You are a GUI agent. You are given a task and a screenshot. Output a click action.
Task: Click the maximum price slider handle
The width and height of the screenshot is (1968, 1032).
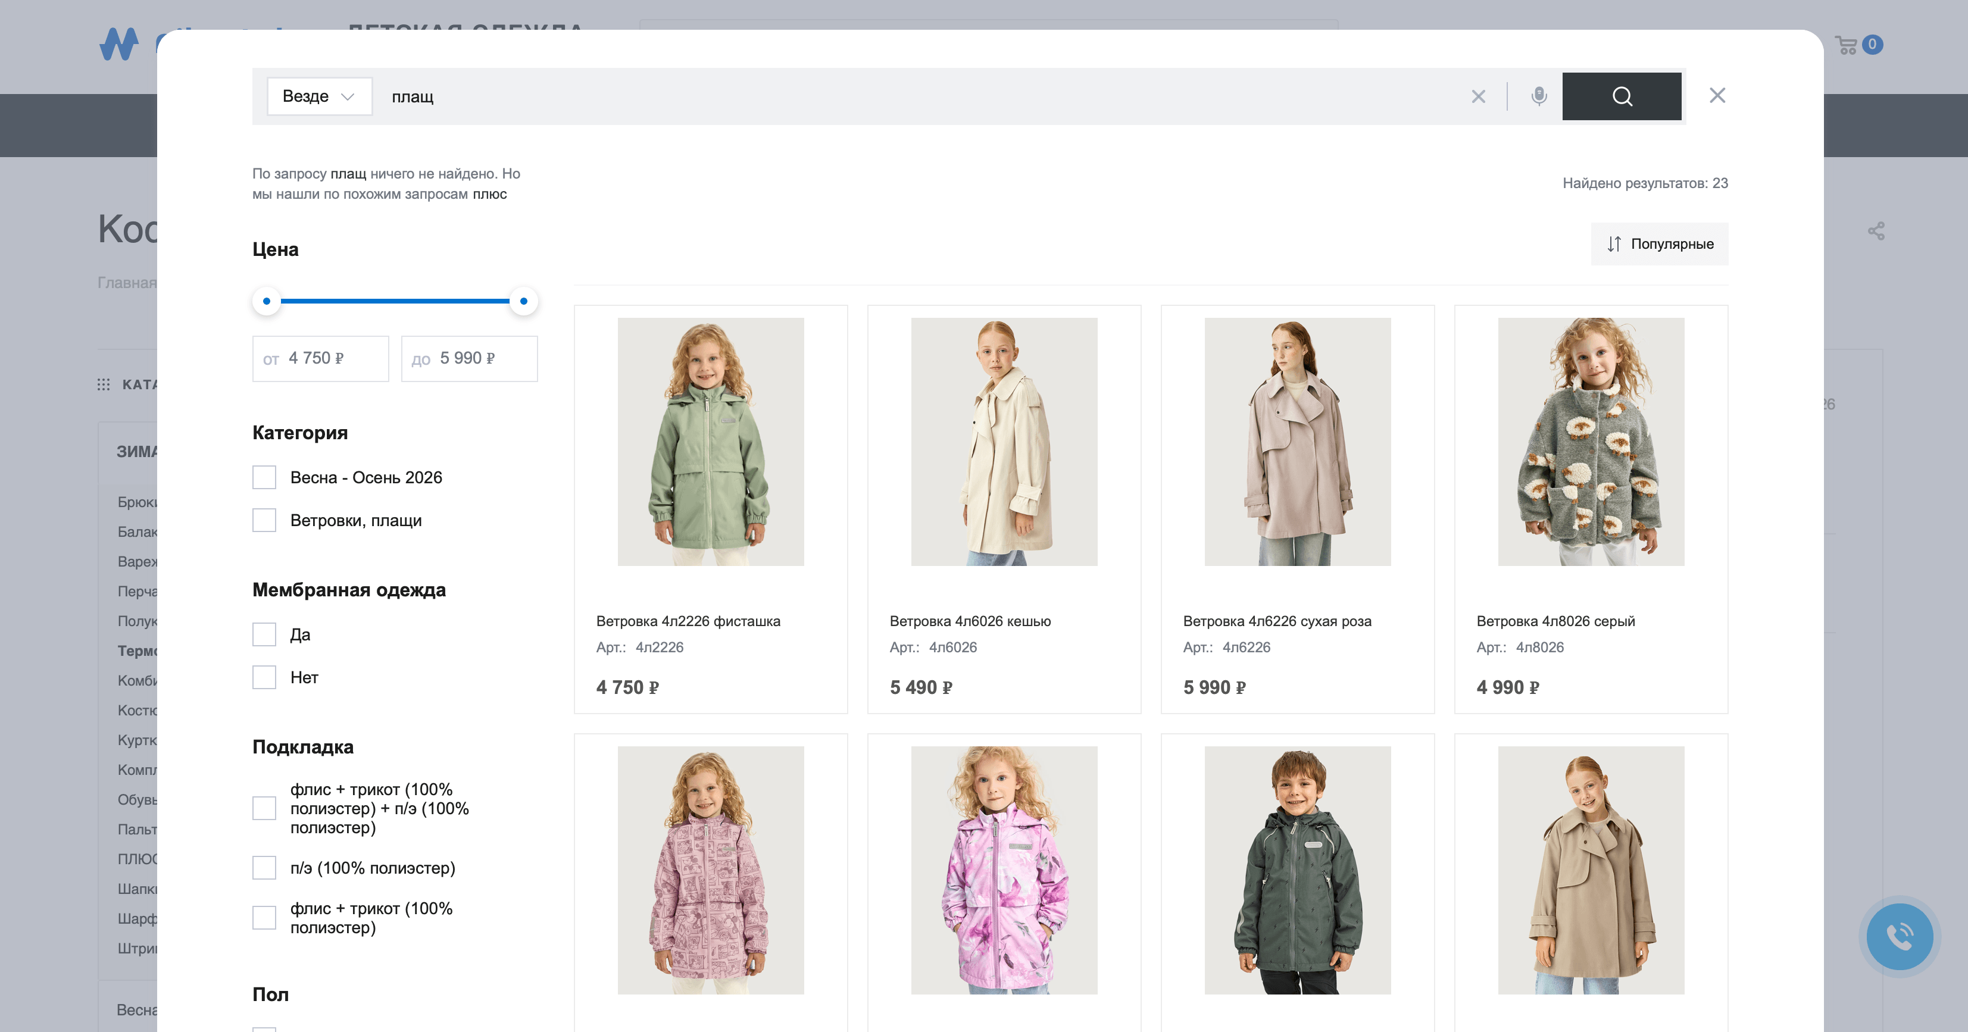tap(523, 301)
